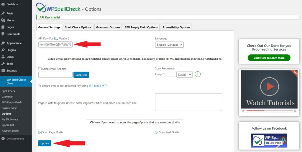Viewport: 302px width, 152px height.
Task: Open Spell Check submenu item
Action: click(9, 91)
